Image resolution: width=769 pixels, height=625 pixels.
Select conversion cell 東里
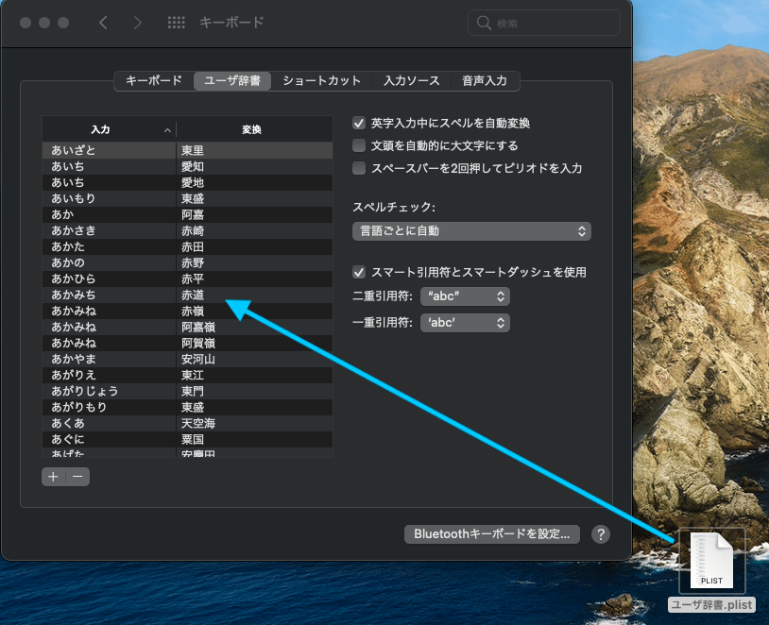254,150
